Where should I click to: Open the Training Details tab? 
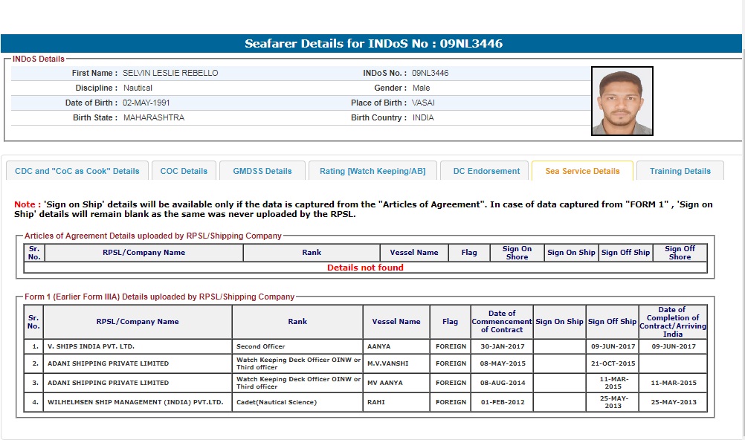[680, 171]
